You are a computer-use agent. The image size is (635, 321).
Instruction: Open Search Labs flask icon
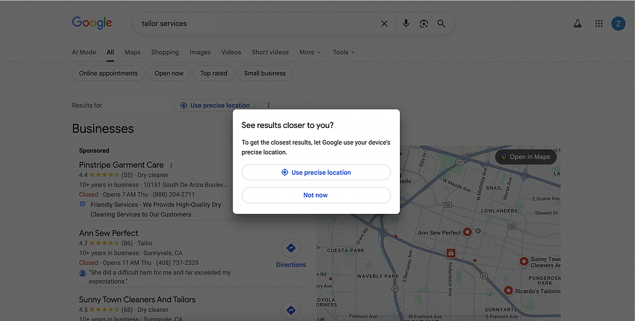click(x=577, y=24)
